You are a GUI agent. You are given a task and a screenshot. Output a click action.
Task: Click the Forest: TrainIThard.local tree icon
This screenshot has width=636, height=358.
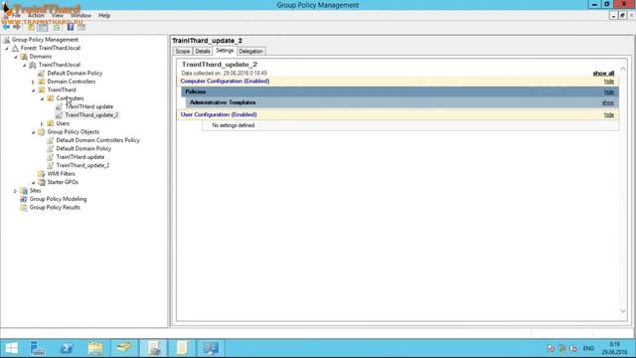pos(16,48)
